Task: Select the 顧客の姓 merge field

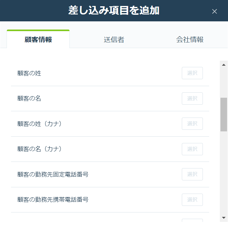Action: (192, 73)
